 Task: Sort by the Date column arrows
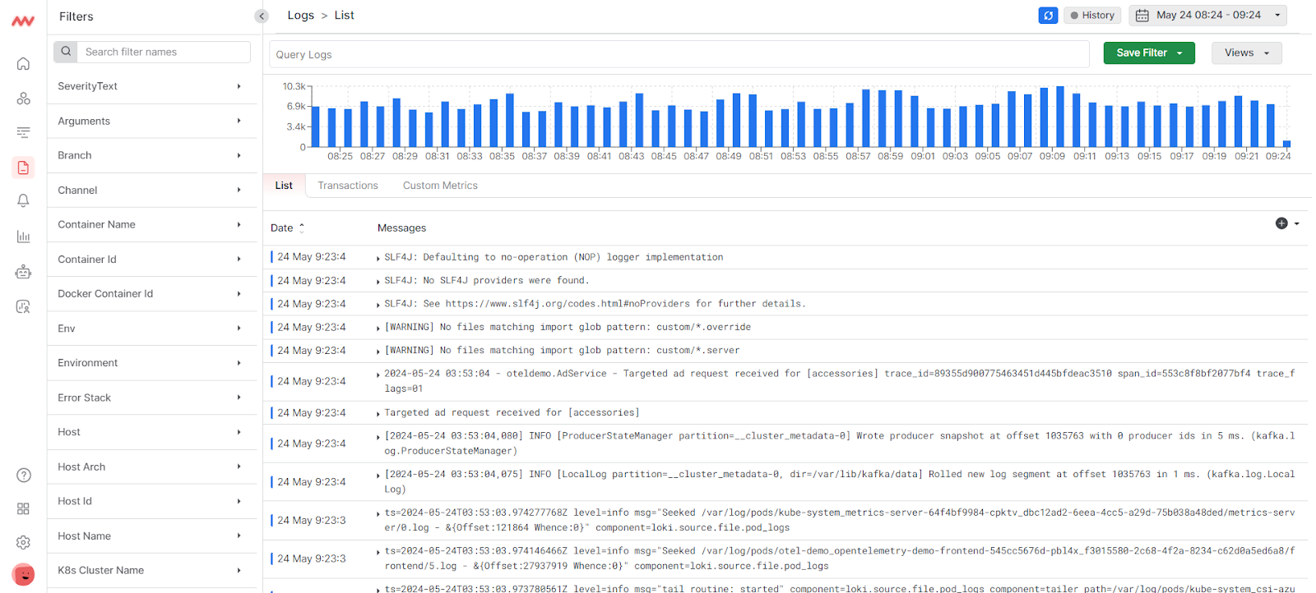[x=301, y=228]
